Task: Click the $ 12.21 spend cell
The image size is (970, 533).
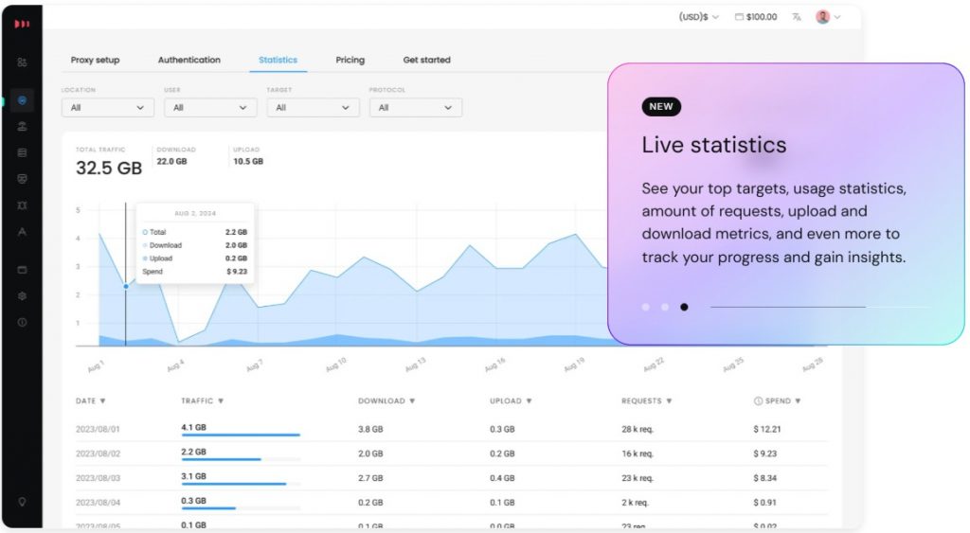Action: (x=767, y=429)
